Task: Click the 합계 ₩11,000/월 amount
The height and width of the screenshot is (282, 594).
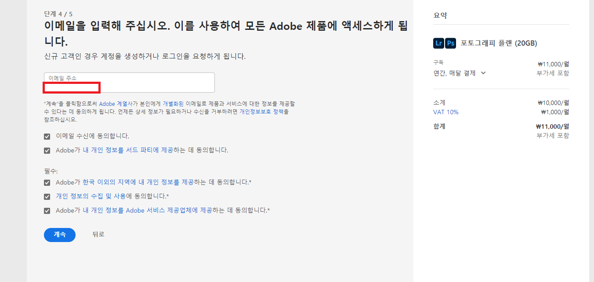Action: pyautogui.click(x=552, y=127)
